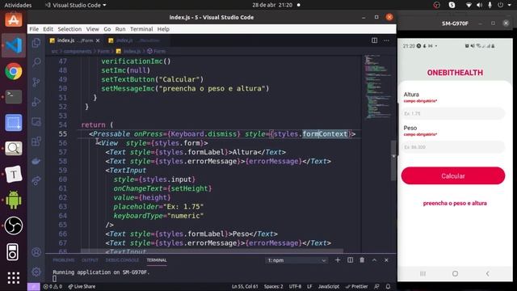Click Ln 55, Col 61 in status bar
517x291 pixels.
(x=245, y=286)
